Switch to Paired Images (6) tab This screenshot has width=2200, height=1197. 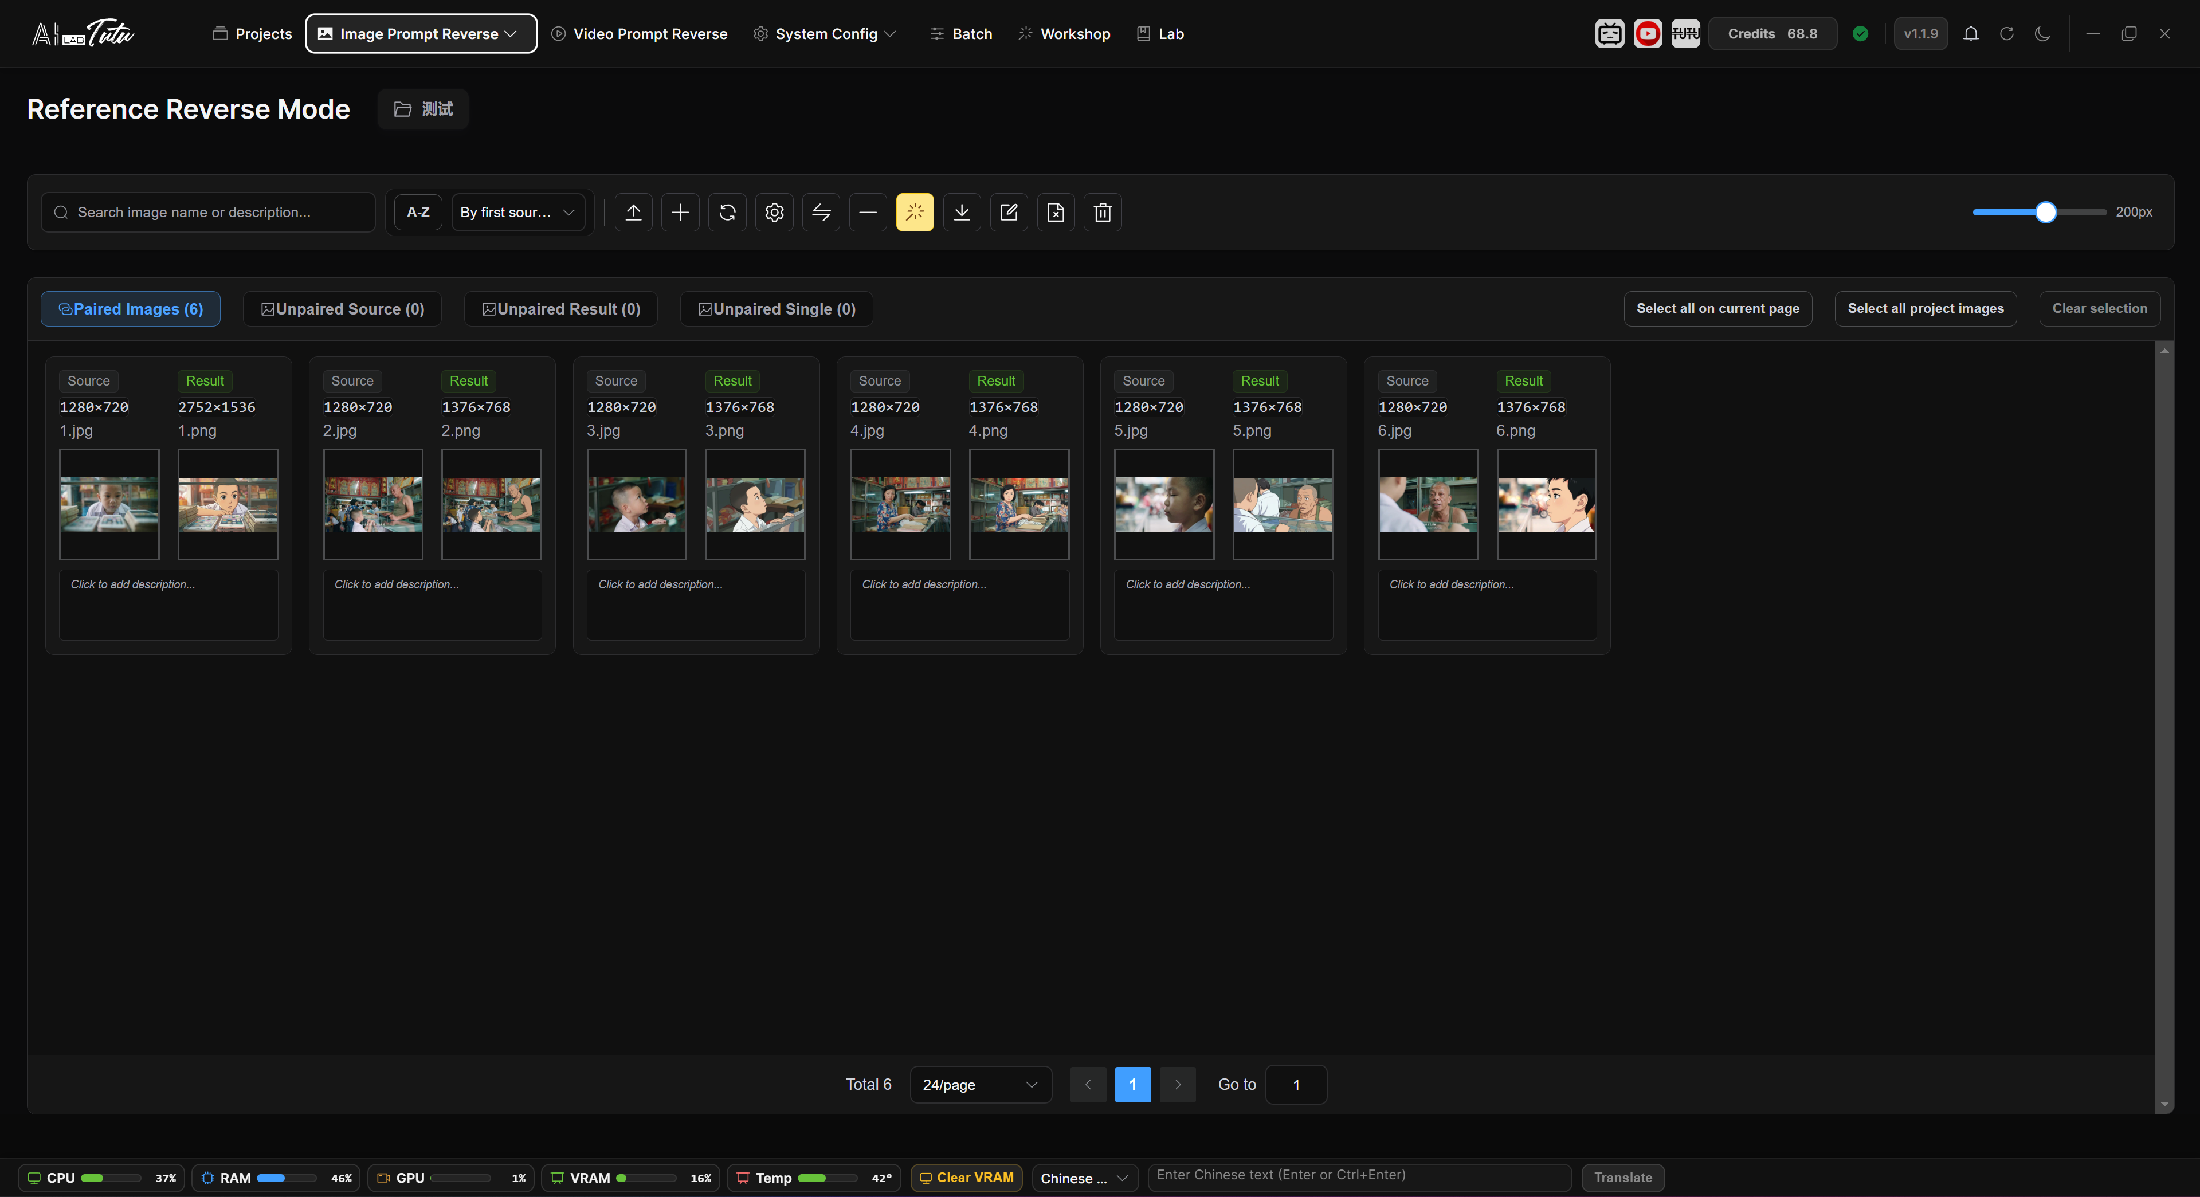point(131,309)
